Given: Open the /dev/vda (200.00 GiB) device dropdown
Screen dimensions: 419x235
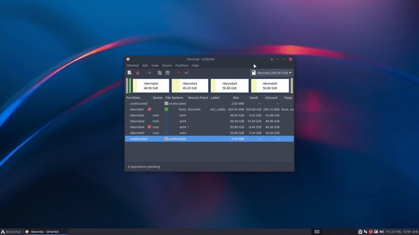Looking at the screenshot, I should tap(272, 72).
